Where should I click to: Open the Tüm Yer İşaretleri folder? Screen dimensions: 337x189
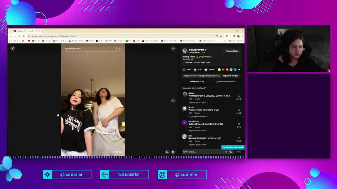point(236,41)
